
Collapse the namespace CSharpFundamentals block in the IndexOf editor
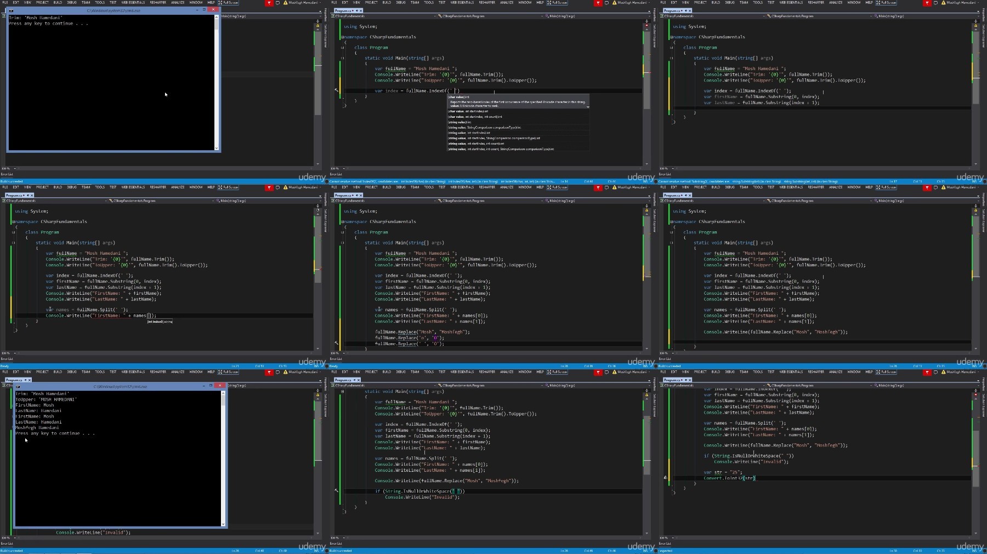coord(342,37)
